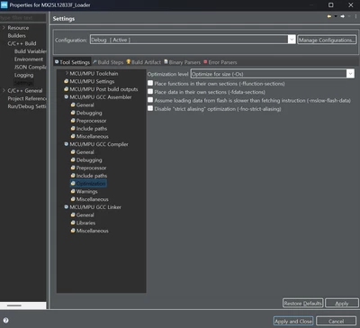This screenshot has width=360, height=328.
Task: Click Restore Defaults button
Action: point(303,303)
